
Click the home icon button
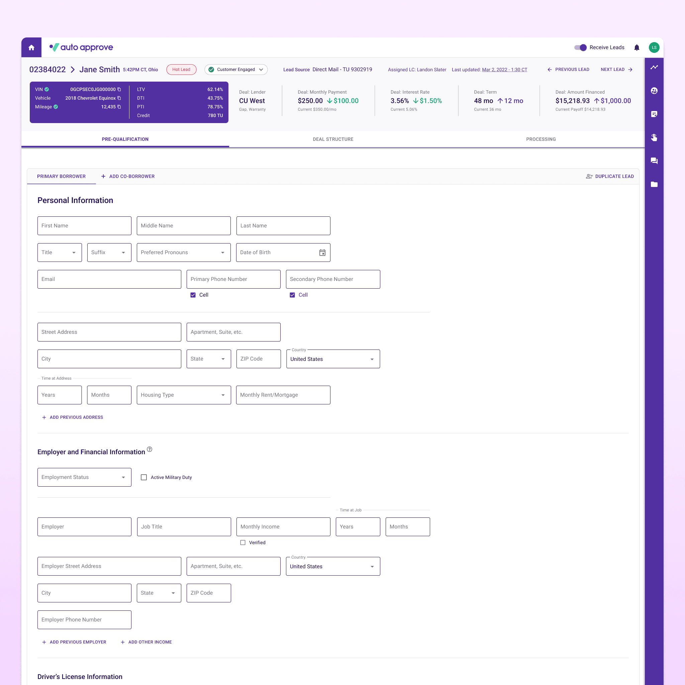pos(31,47)
